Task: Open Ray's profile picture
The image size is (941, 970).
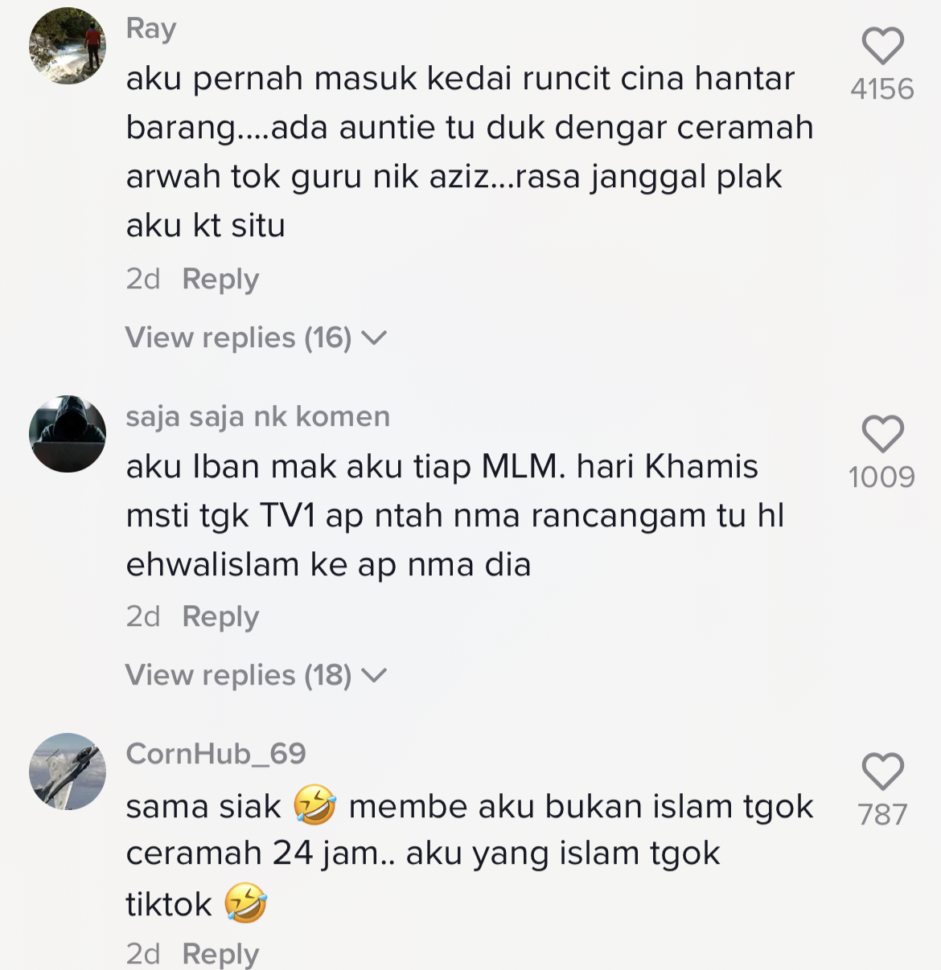Action: (68, 46)
